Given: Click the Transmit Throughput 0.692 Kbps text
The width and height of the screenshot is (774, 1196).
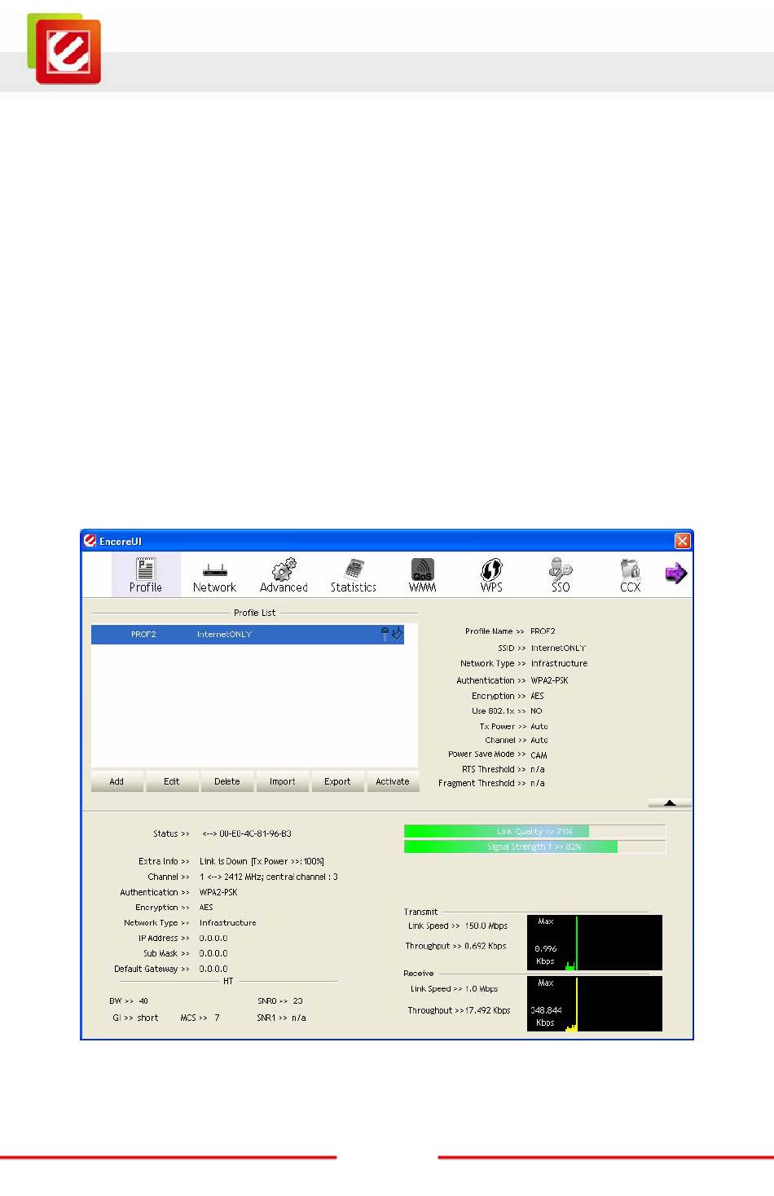Looking at the screenshot, I should (455, 946).
